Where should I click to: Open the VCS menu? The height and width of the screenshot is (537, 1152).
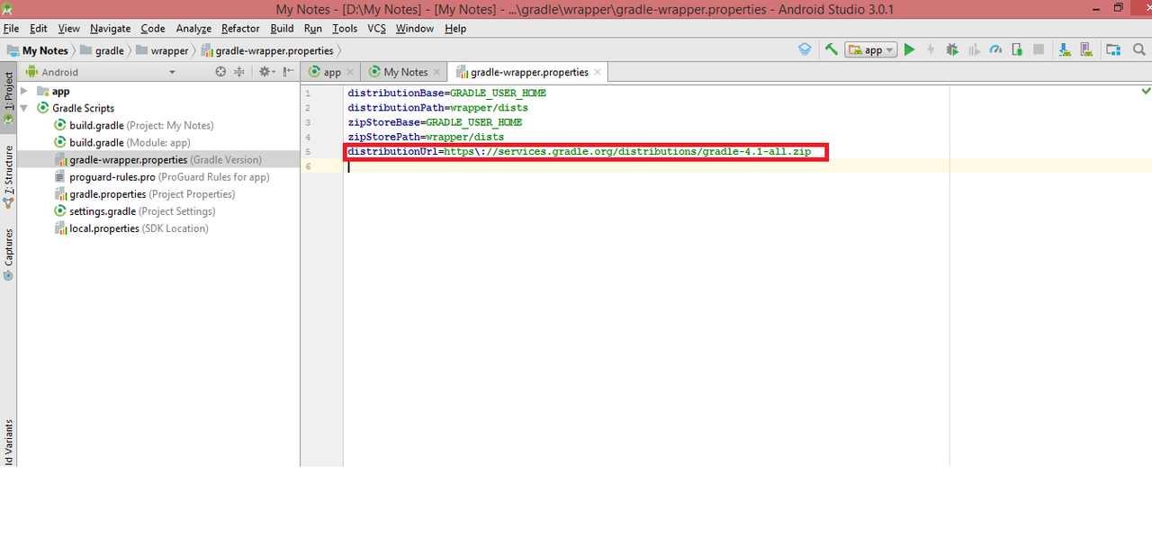(x=376, y=29)
